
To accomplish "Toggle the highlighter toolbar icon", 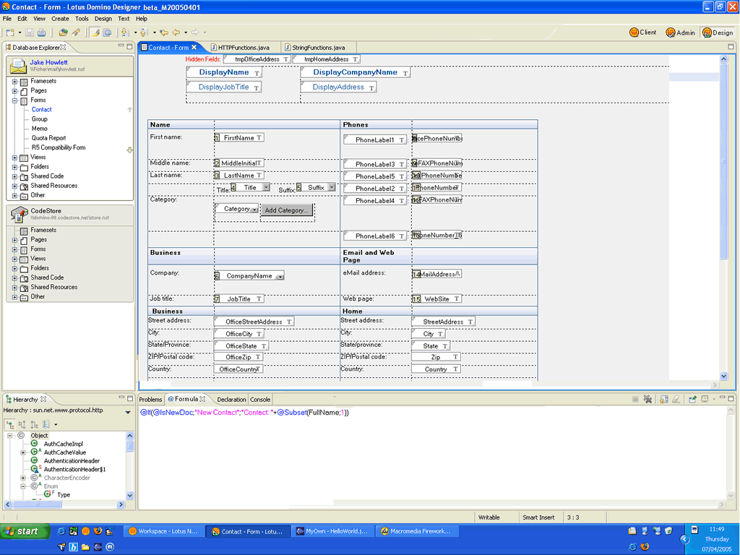I will point(95,33).
